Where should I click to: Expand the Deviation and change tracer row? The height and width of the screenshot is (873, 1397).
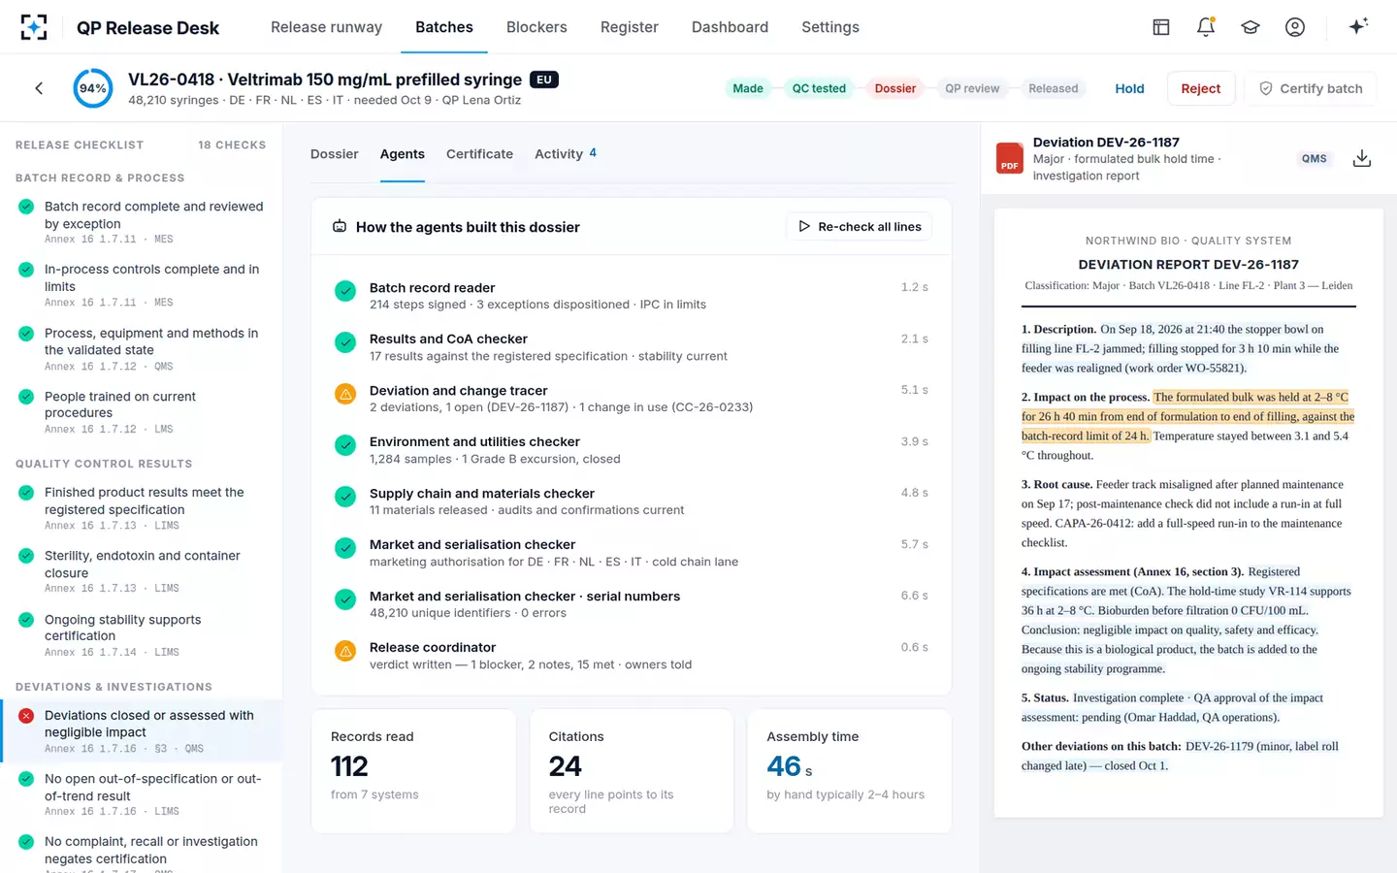pyautogui.click(x=632, y=399)
